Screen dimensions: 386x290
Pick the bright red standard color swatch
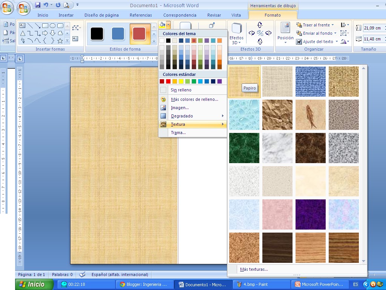(x=168, y=82)
